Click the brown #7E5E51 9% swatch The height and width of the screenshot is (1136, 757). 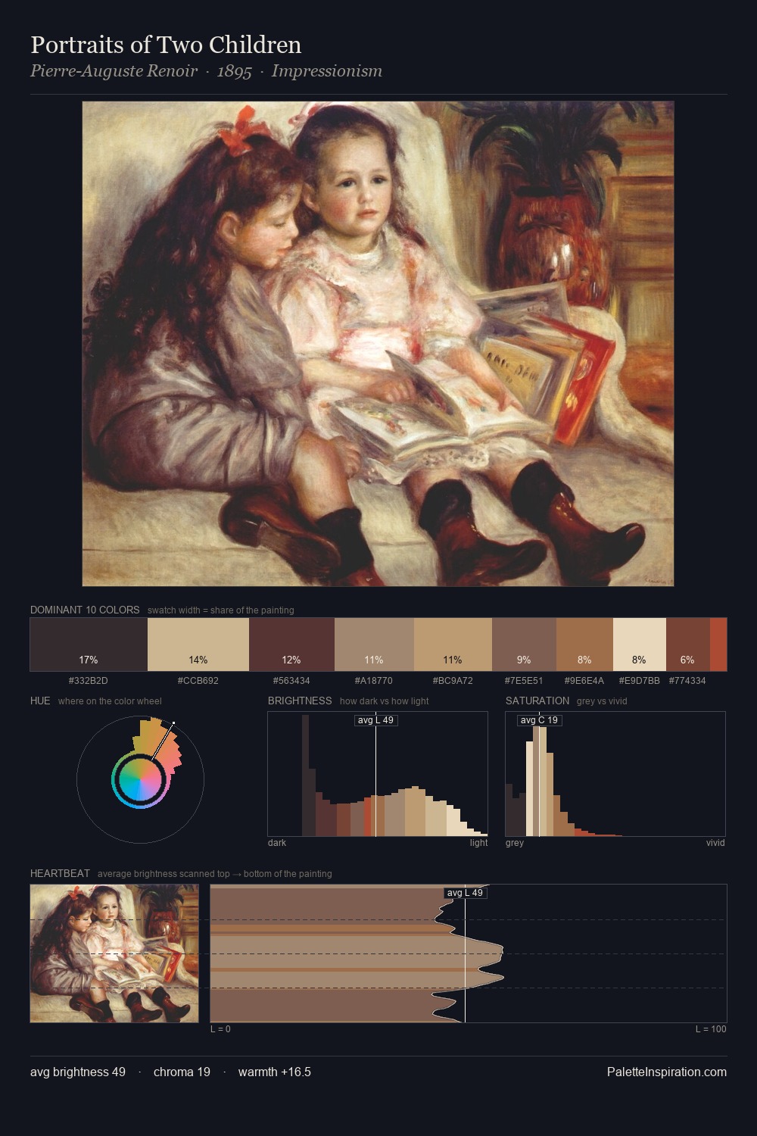(x=524, y=644)
